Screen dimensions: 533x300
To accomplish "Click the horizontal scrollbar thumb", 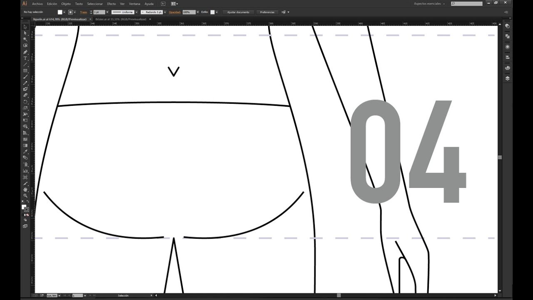I will (x=339, y=295).
